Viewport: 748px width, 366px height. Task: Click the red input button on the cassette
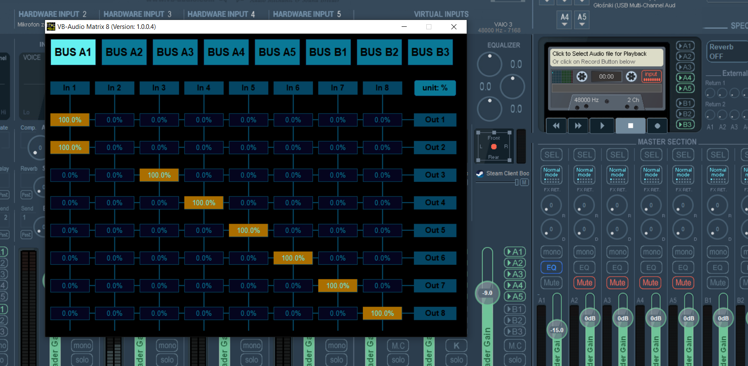[652, 77]
